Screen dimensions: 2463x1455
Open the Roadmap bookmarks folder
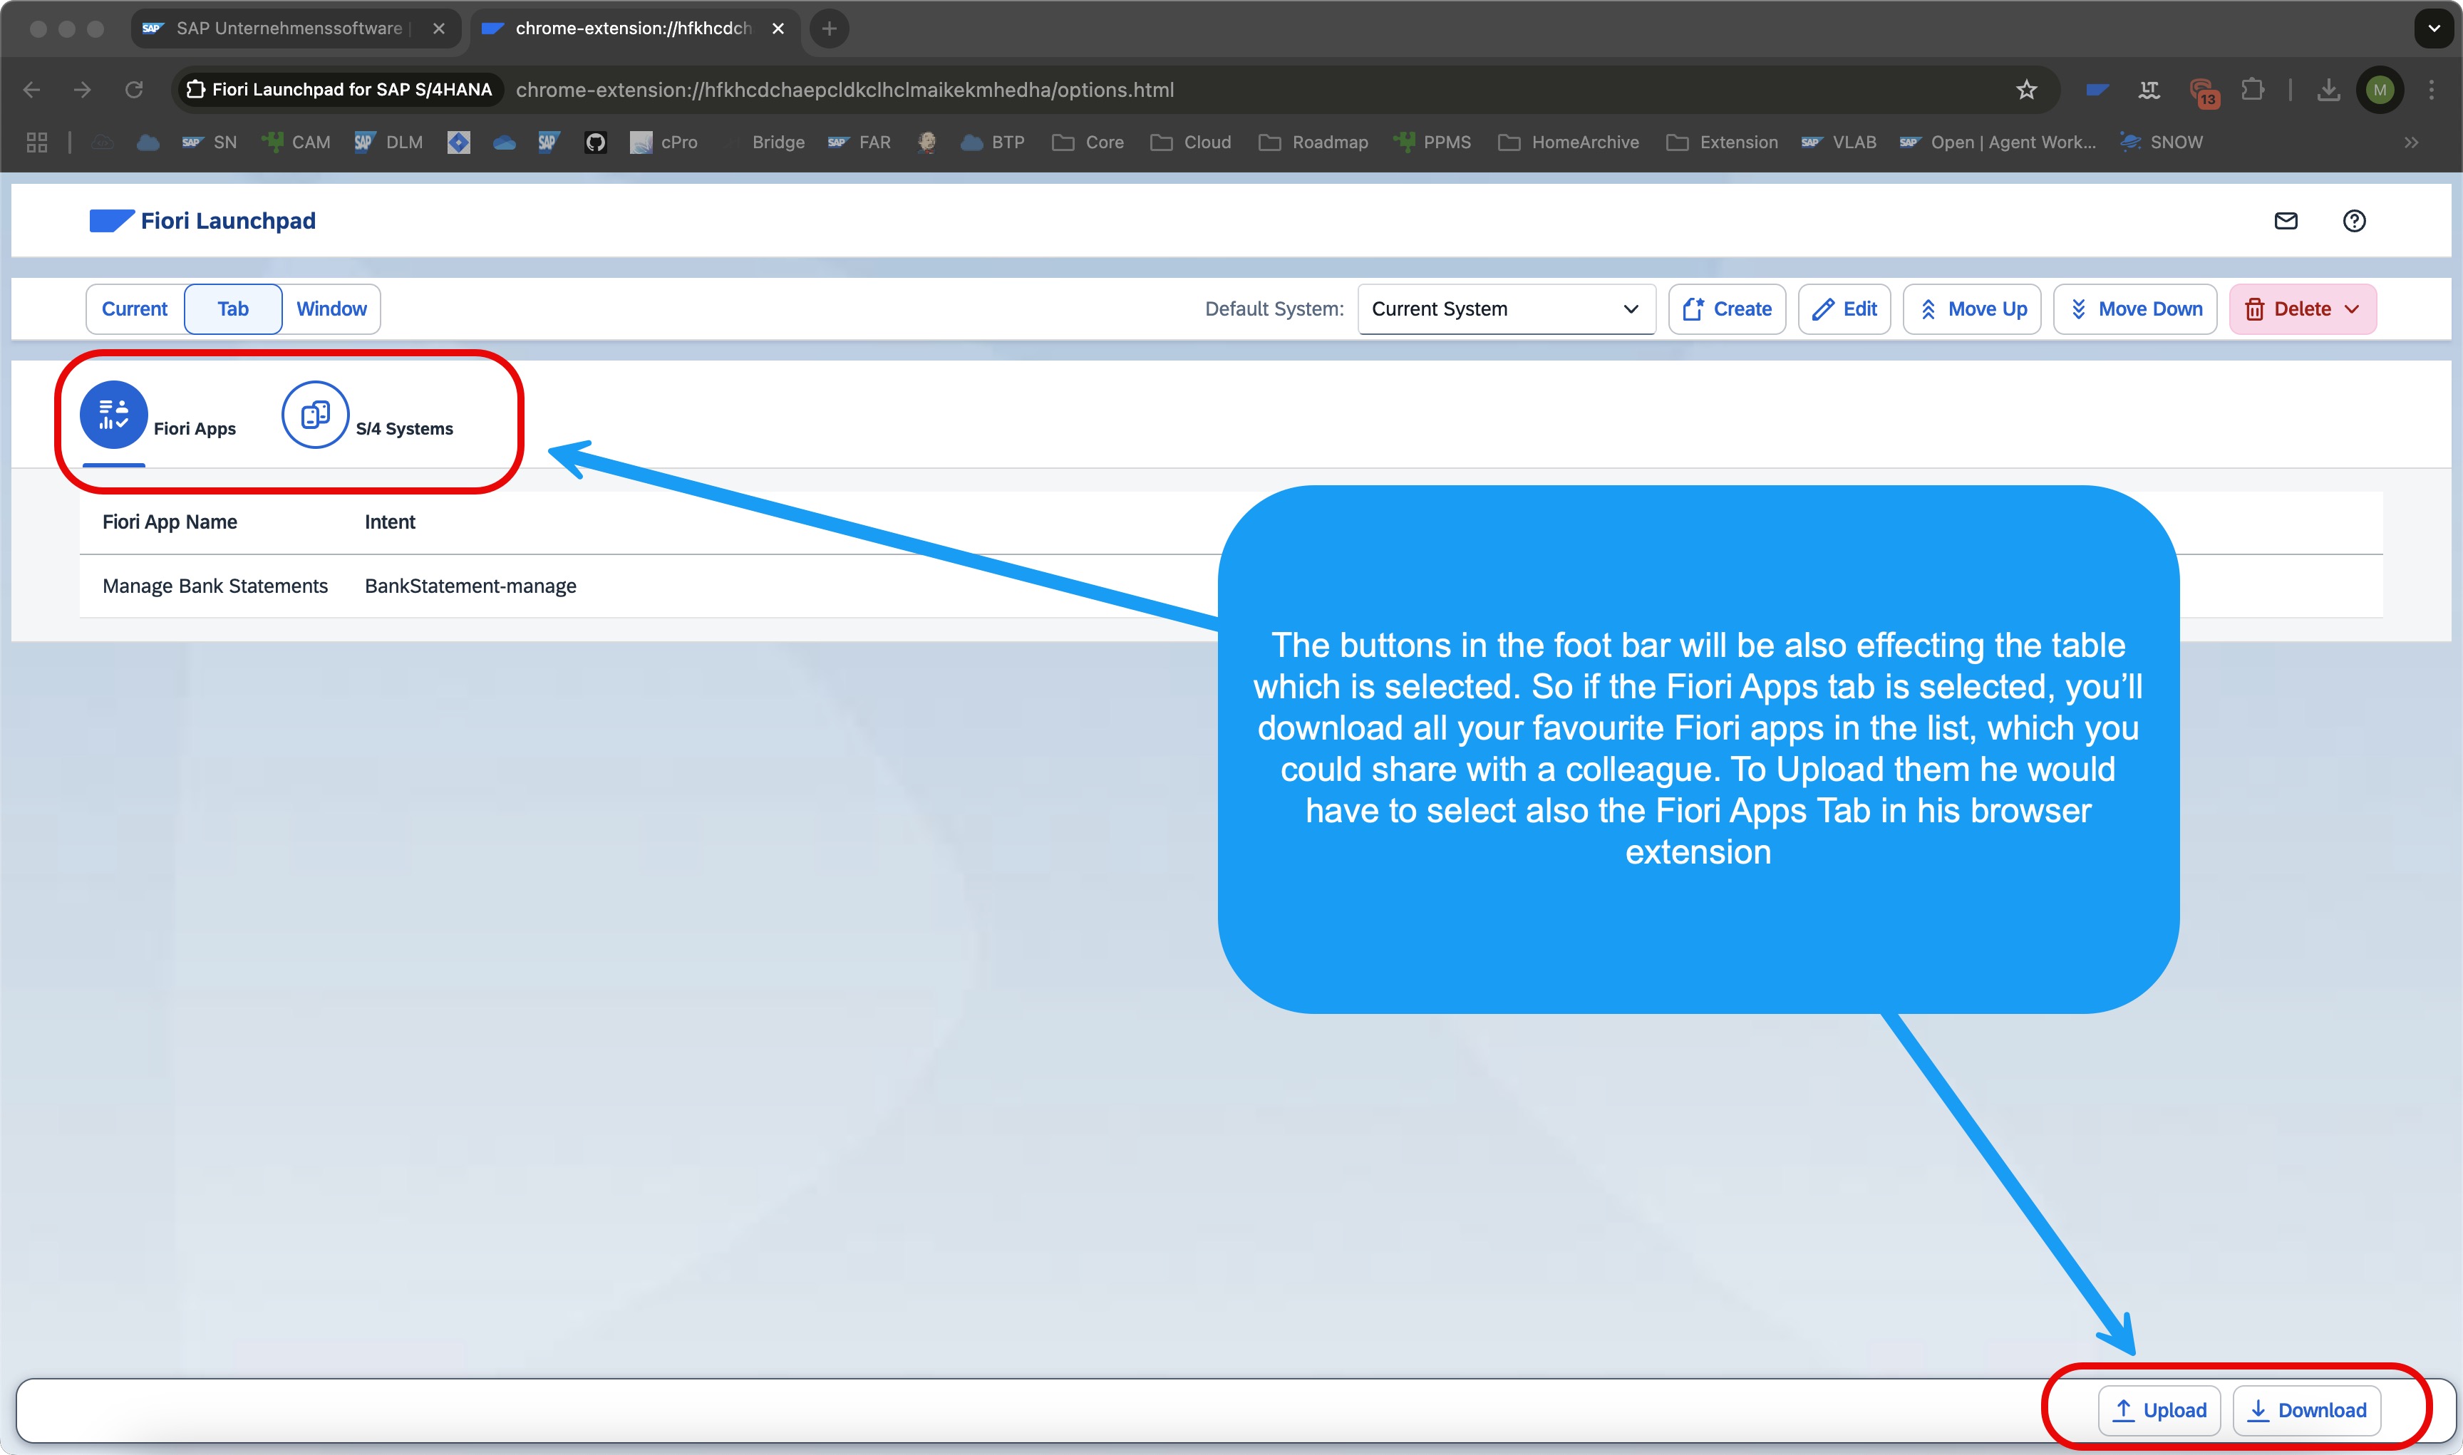coord(1313,143)
